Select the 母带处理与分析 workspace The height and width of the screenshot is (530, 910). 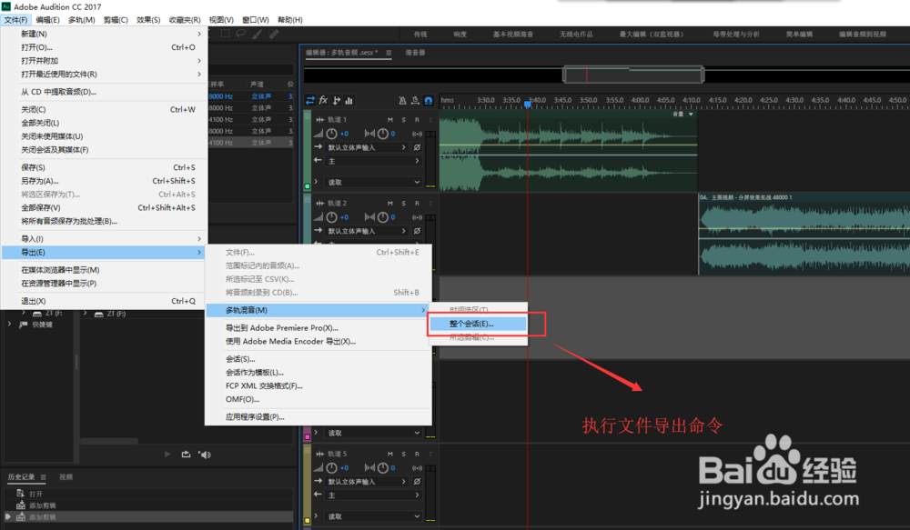point(736,35)
